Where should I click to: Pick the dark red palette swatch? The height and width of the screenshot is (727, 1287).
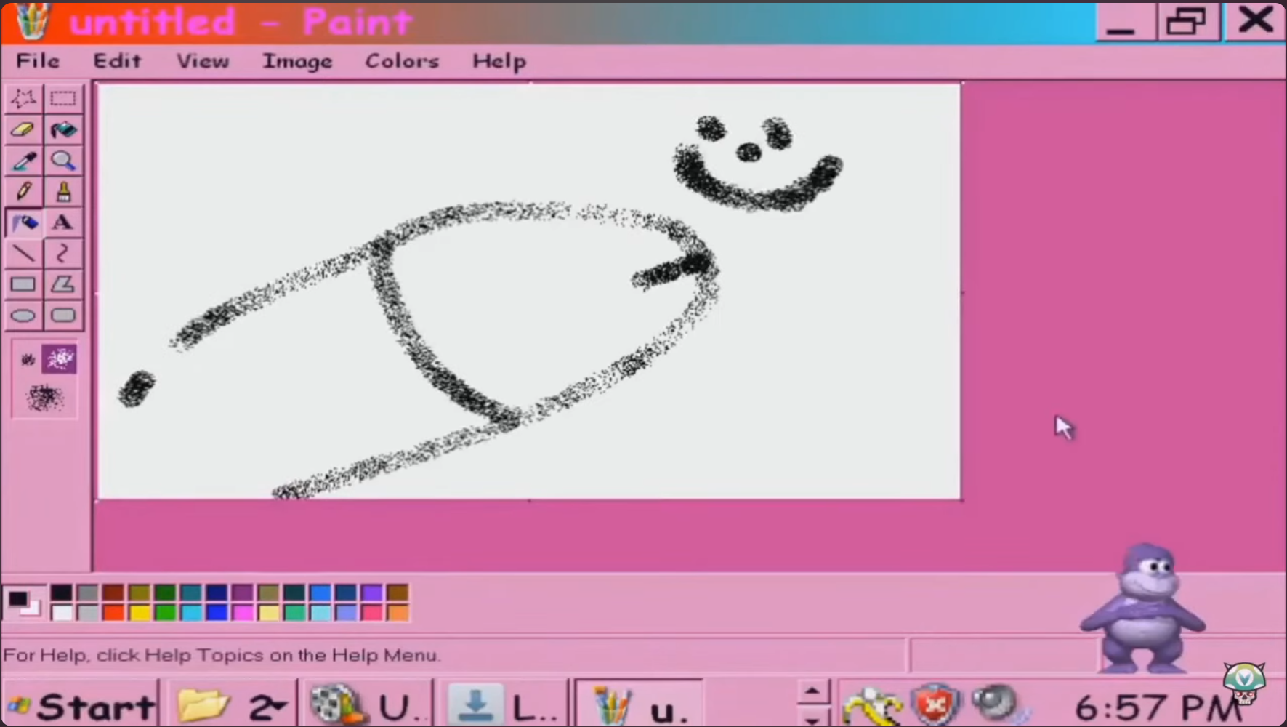[113, 593]
